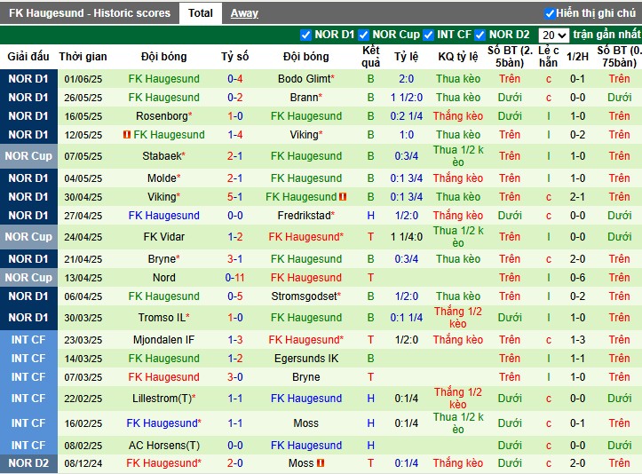Click the Stabaek team name
Screen dimensions: 642x474
(x=163, y=156)
